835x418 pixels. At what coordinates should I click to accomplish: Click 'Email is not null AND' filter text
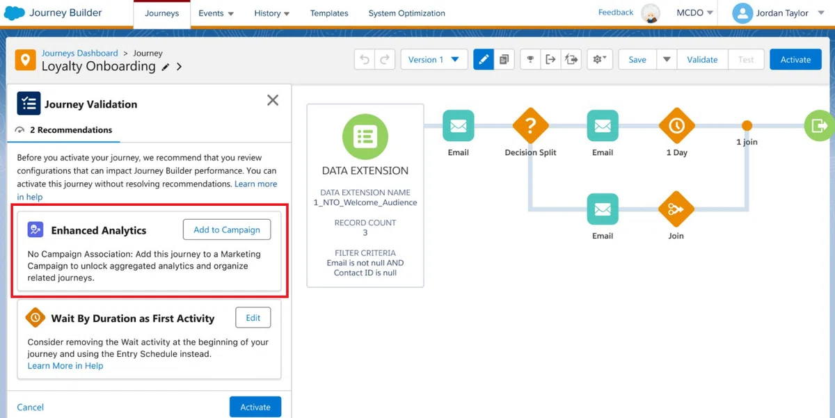pos(365,263)
